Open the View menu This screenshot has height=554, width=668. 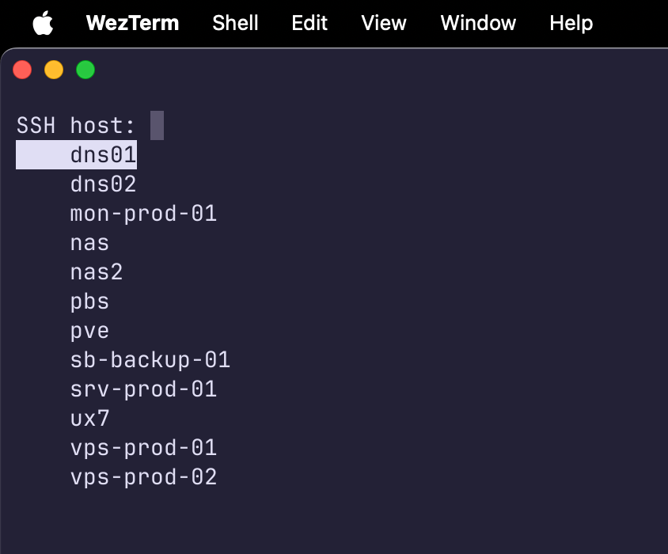(x=384, y=23)
